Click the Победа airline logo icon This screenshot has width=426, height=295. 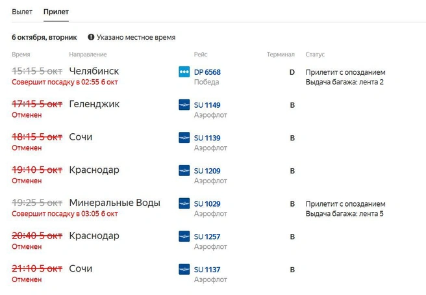point(184,71)
